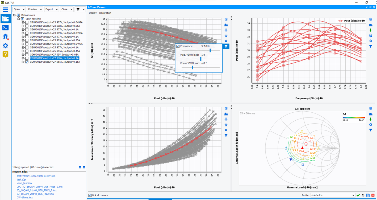Viewport: 377px width, 200px height.
Task: Open the Display menu
Action: tap(93, 13)
